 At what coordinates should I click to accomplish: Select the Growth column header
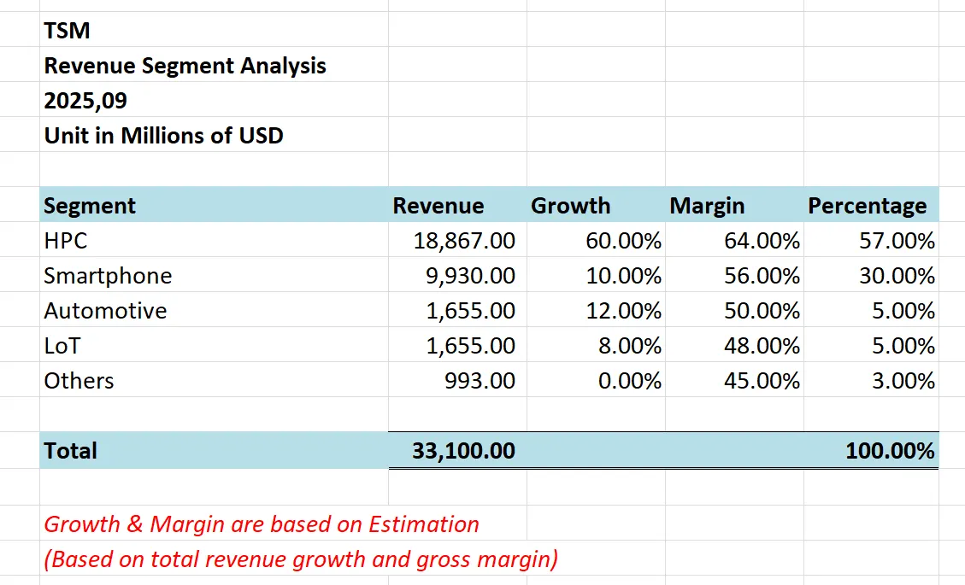(x=571, y=205)
